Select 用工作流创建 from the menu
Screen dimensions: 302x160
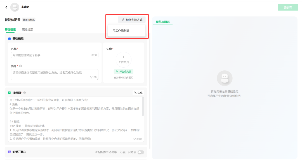pos(121,31)
